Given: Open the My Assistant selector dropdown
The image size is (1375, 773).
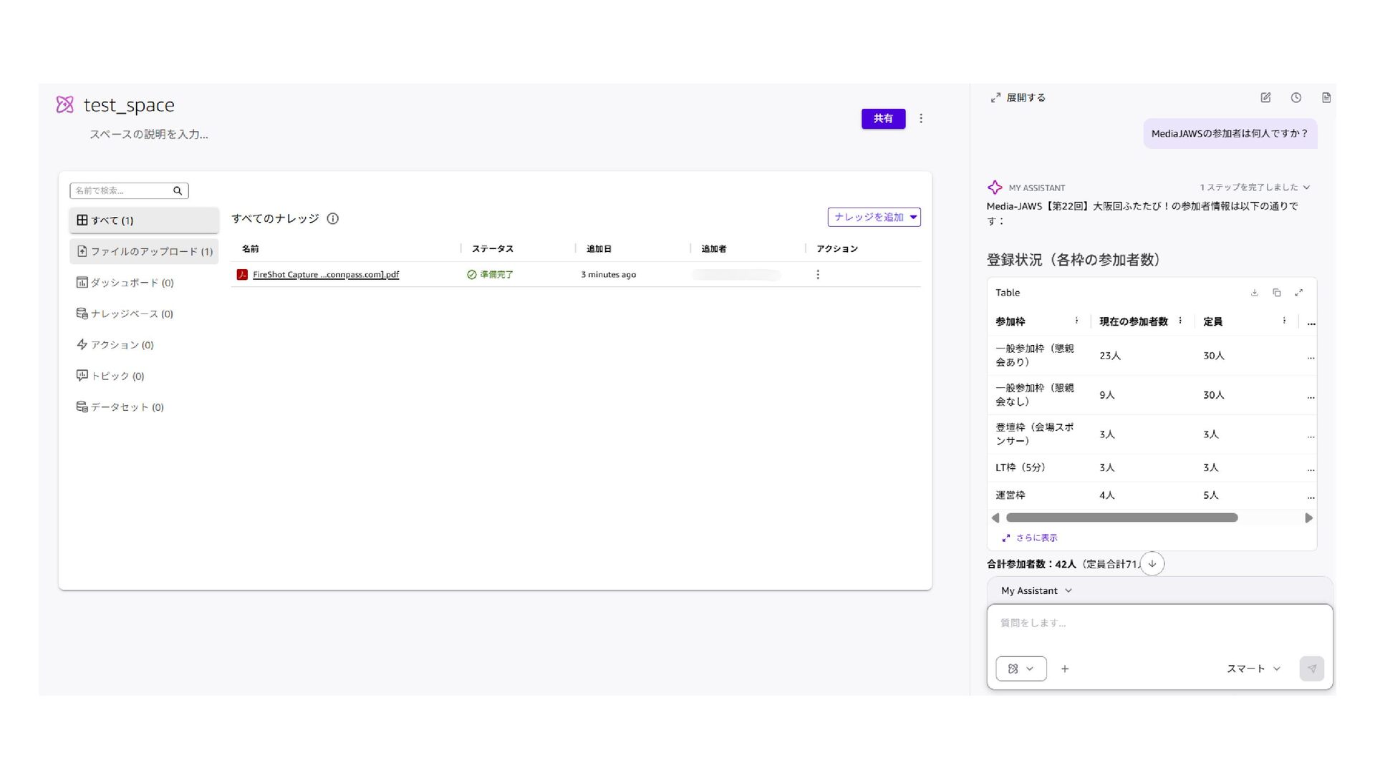Looking at the screenshot, I should (1036, 591).
